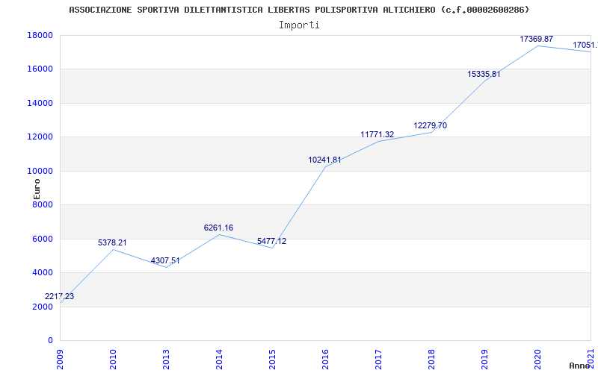Click the y-axis value 6000
The width and height of the screenshot is (598, 373).
(43, 239)
